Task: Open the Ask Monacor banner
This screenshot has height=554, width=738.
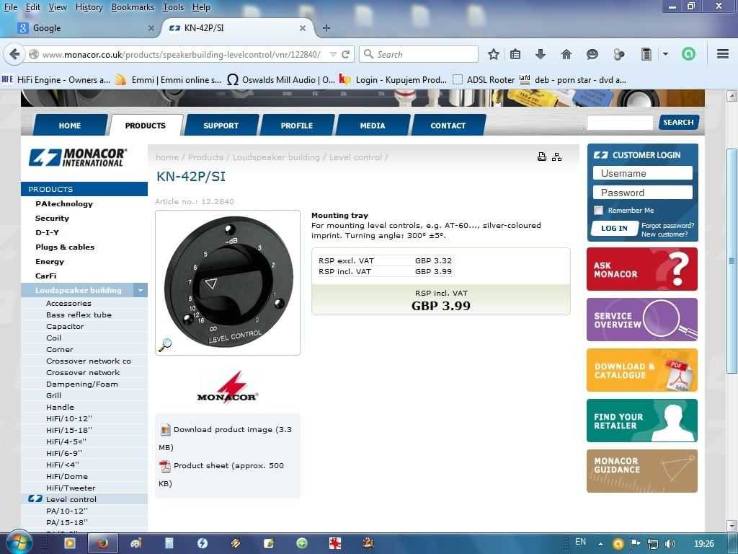Action: (642, 269)
